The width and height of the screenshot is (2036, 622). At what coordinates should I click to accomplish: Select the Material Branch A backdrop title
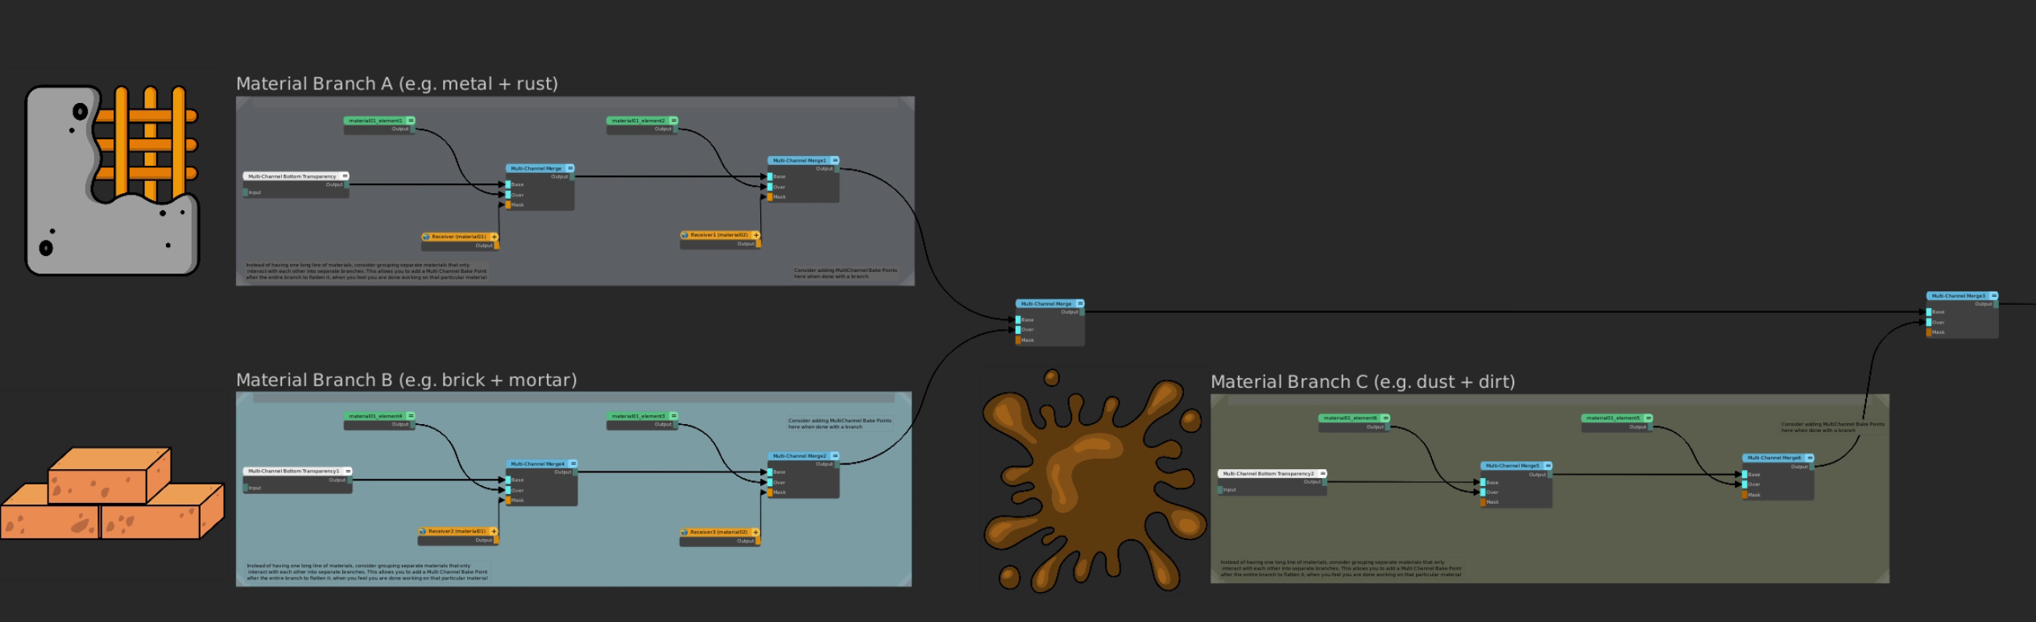coord(396,84)
